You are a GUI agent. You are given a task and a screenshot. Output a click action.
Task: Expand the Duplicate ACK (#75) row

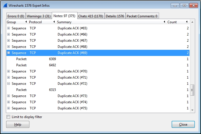[8, 108]
